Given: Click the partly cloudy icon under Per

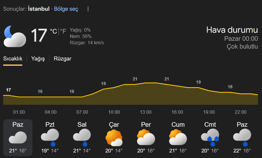Looking at the screenshot, I should [x=146, y=137].
